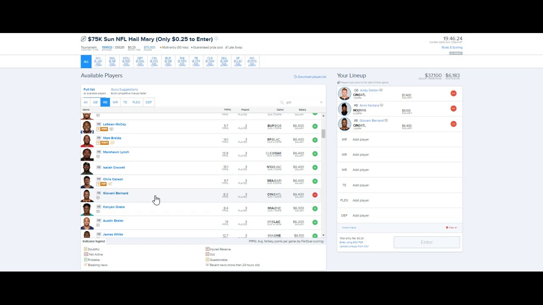Viewport: 543px width, 305px height.
Task: Open Marshawn Lynch news note icon
Action: [x=98, y=157]
